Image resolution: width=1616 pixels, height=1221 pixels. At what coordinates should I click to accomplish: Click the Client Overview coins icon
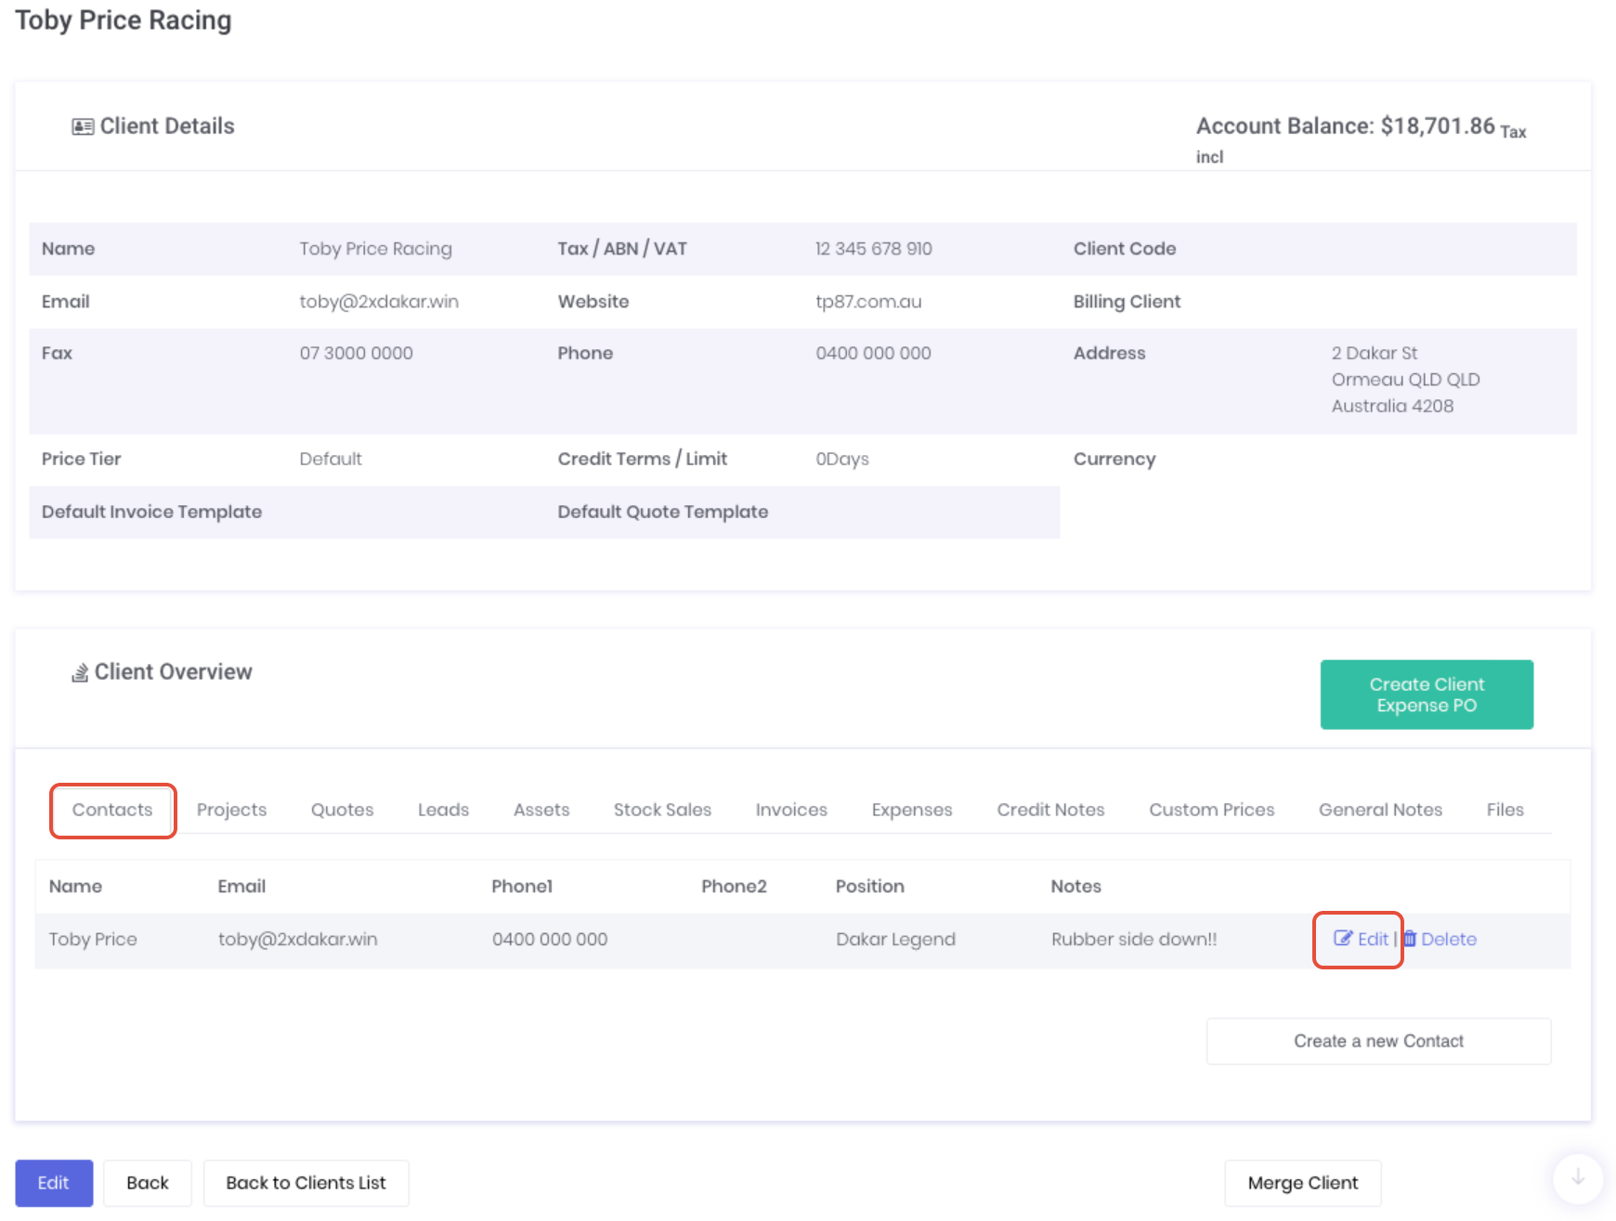pos(80,672)
